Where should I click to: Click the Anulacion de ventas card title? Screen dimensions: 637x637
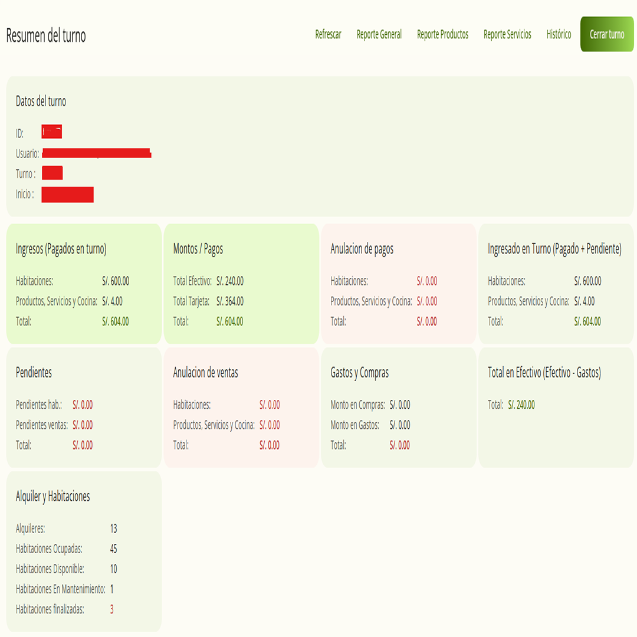click(x=206, y=373)
